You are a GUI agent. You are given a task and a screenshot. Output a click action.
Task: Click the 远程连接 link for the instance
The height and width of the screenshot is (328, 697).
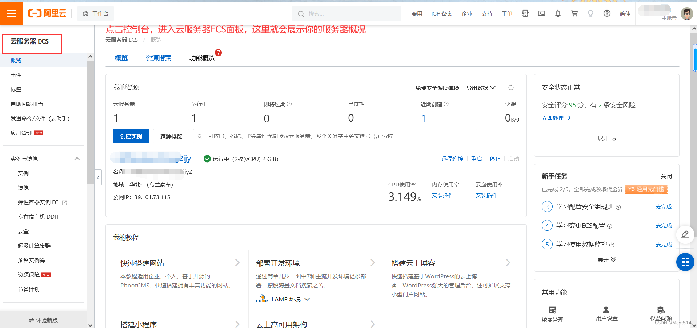tap(452, 159)
